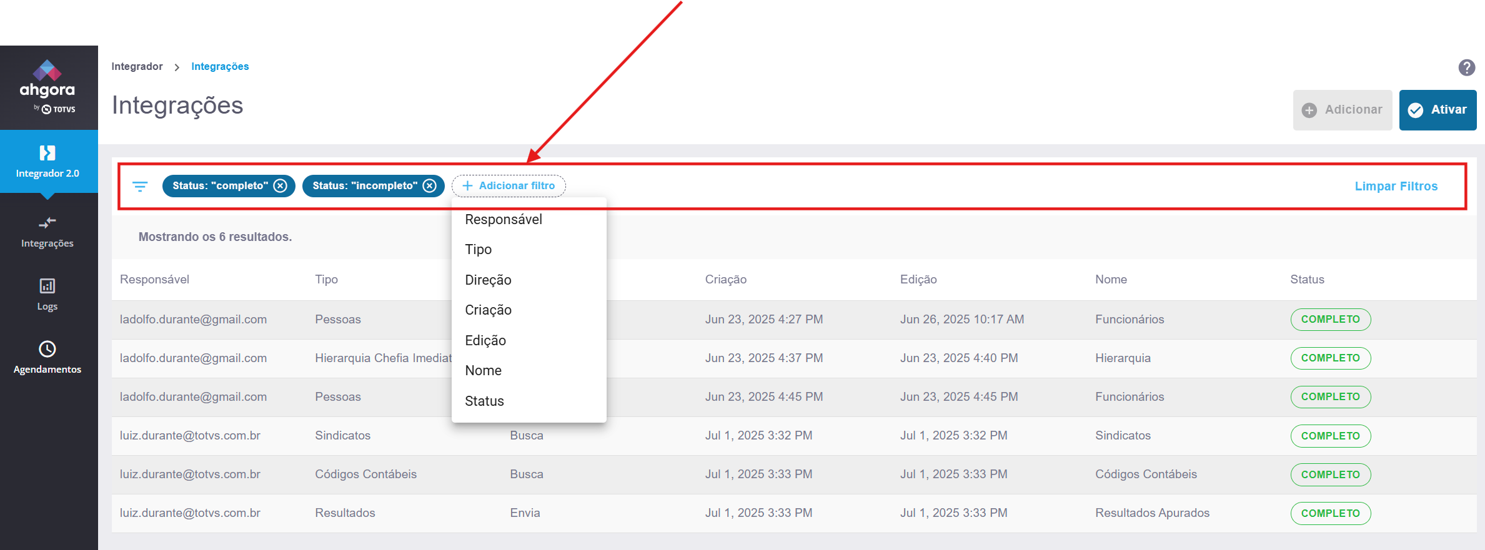The image size is (1485, 550).
Task: Click ladolfo.durante email in Jun 23 4:27 PM row
Action: [193, 320]
